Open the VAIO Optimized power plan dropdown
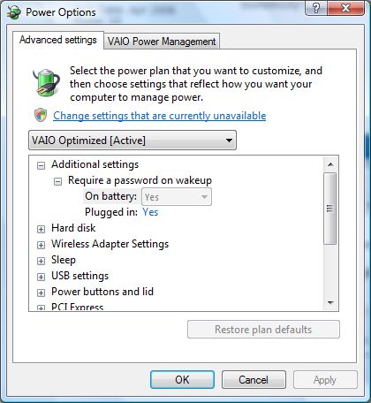 pos(132,141)
